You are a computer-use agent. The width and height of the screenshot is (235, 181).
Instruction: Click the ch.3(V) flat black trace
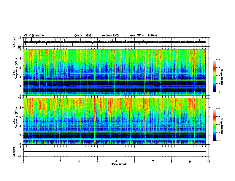pyautogui.click(x=114, y=151)
